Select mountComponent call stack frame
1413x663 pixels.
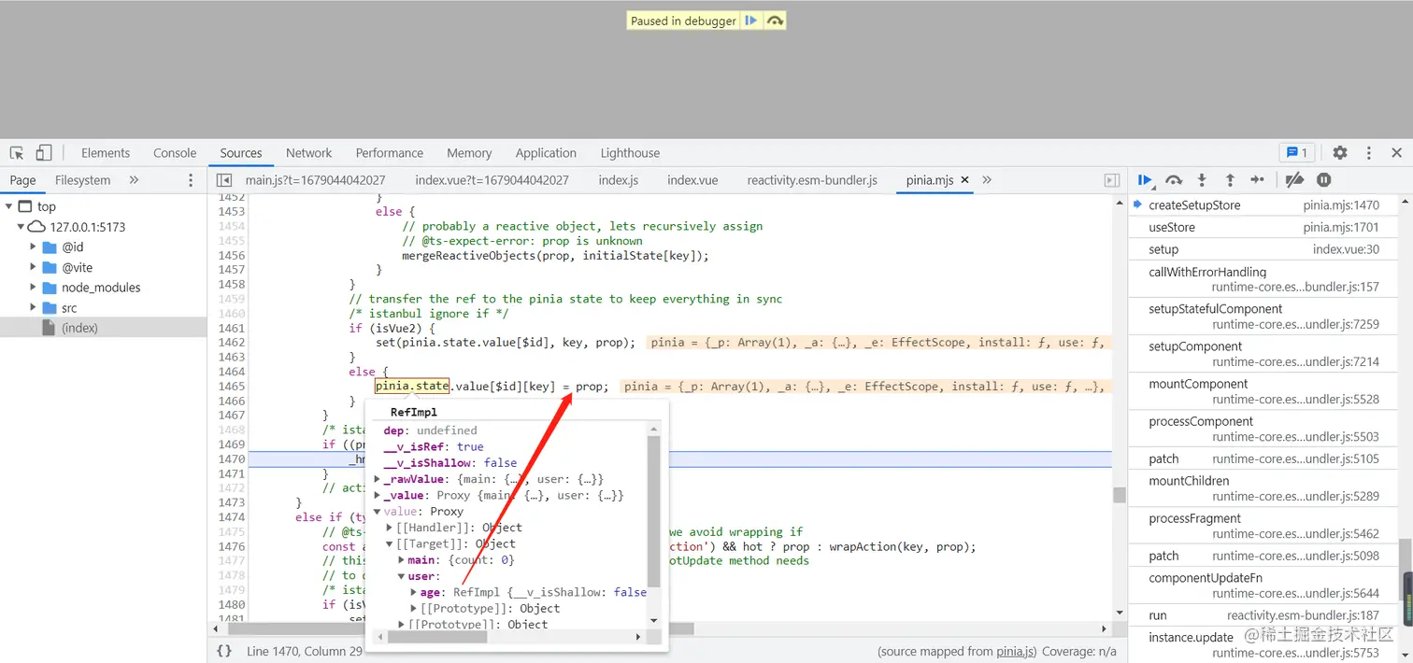tap(1264, 391)
